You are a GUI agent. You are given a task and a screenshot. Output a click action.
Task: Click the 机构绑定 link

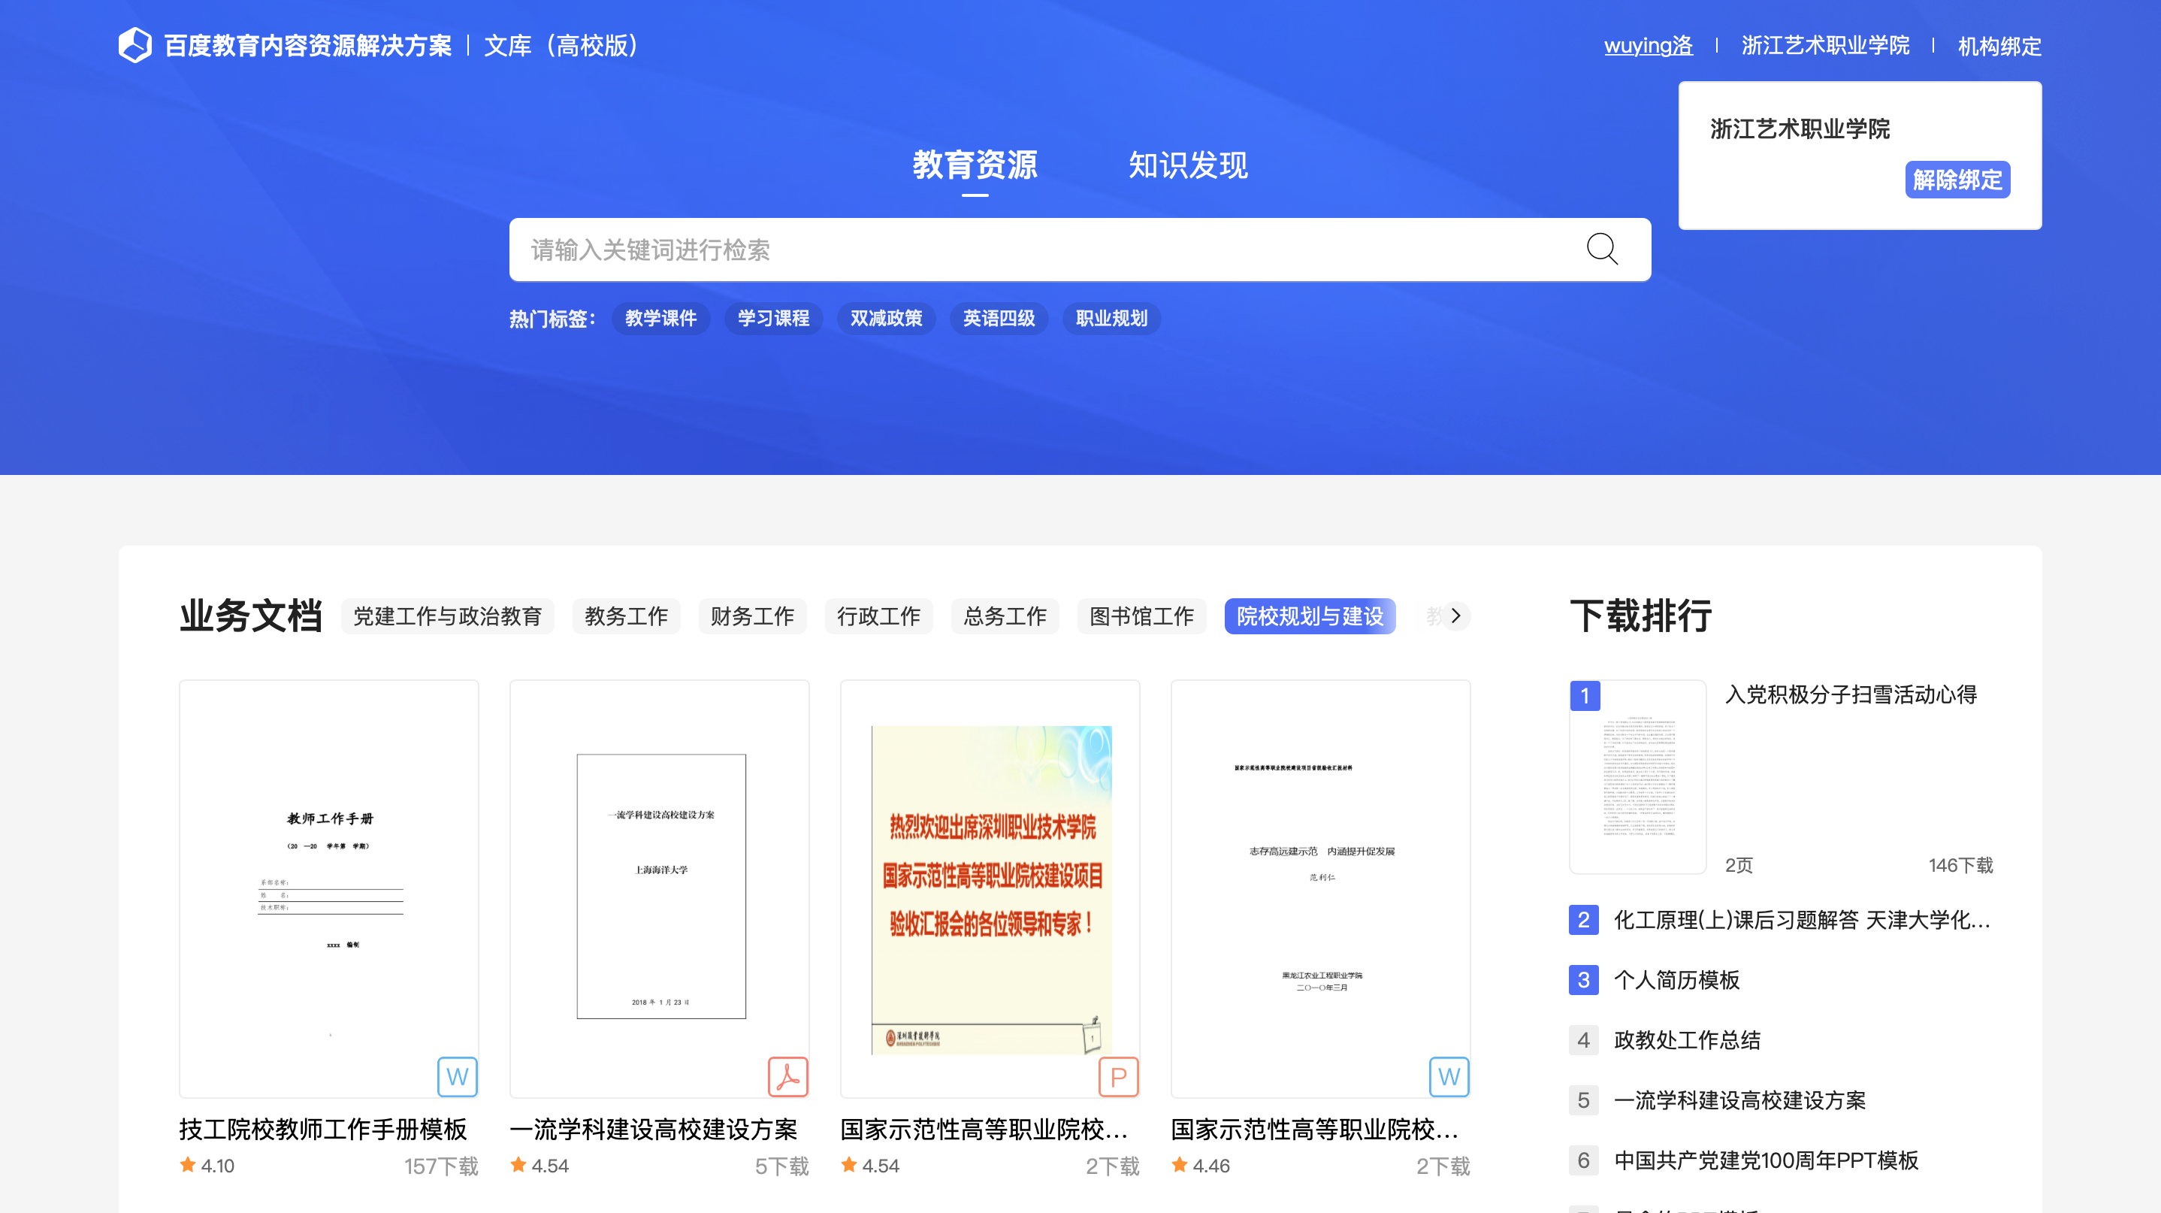tap(1999, 46)
